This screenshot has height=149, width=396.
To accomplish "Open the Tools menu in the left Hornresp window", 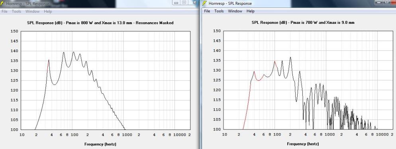I will point(16,12).
